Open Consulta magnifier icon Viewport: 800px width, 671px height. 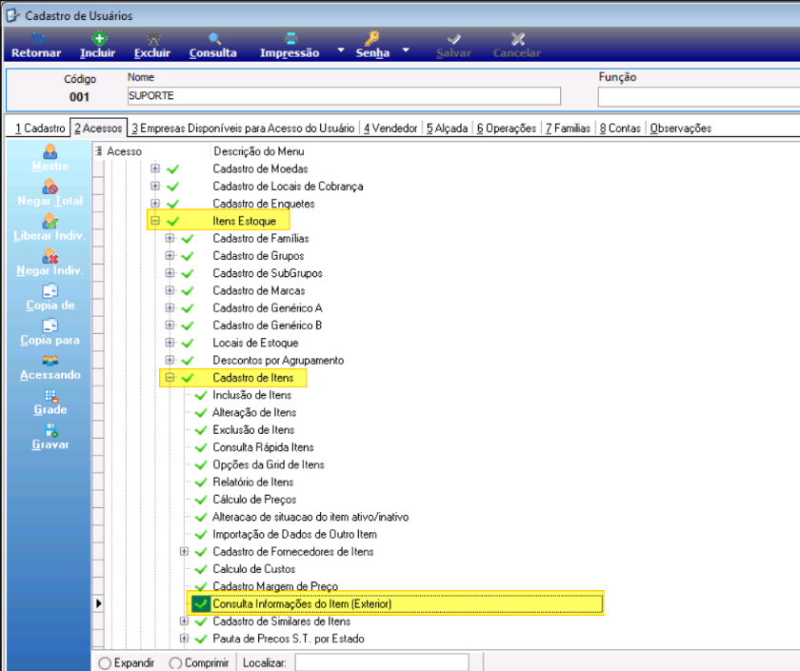click(214, 39)
